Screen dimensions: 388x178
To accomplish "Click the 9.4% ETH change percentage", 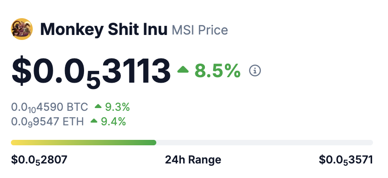I will (113, 121).
